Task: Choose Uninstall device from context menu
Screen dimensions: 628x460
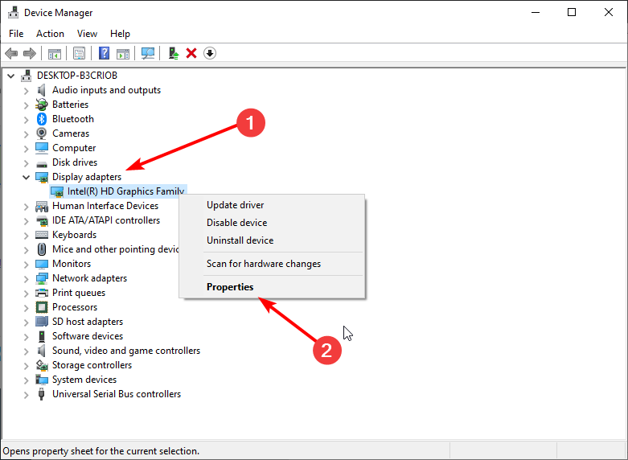Action: (x=272, y=240)
